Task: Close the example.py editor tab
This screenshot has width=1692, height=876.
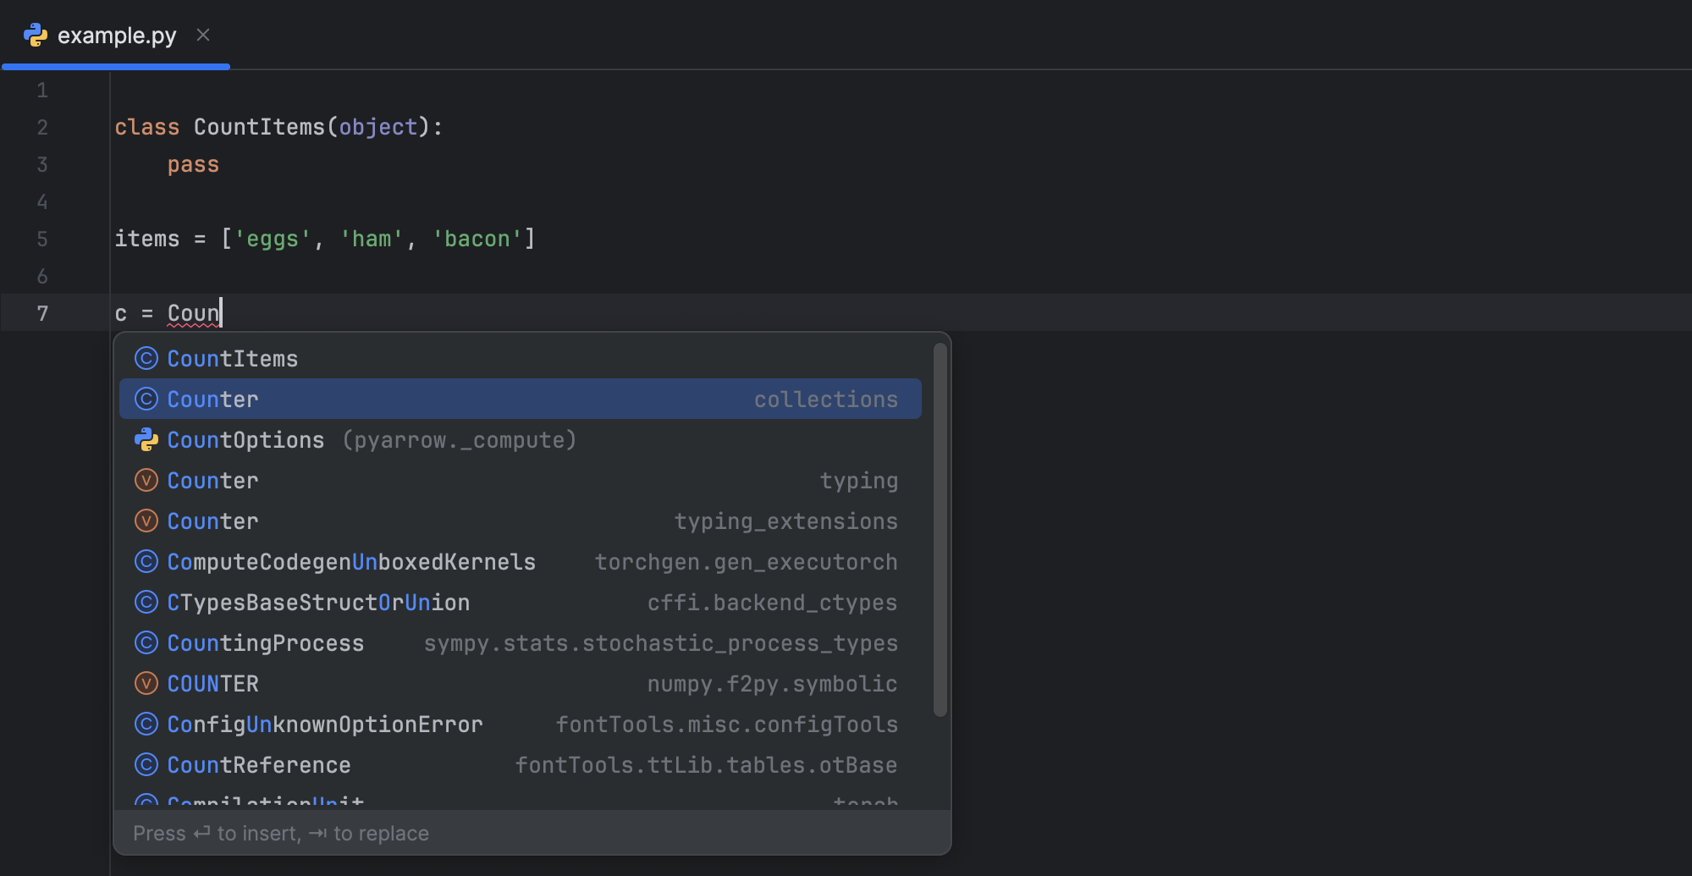Action: click(203, 35)
